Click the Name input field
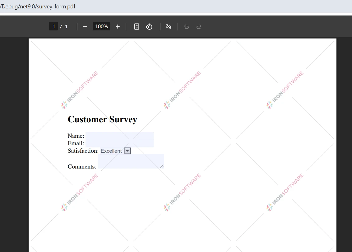352x252 pixels. 119,136
